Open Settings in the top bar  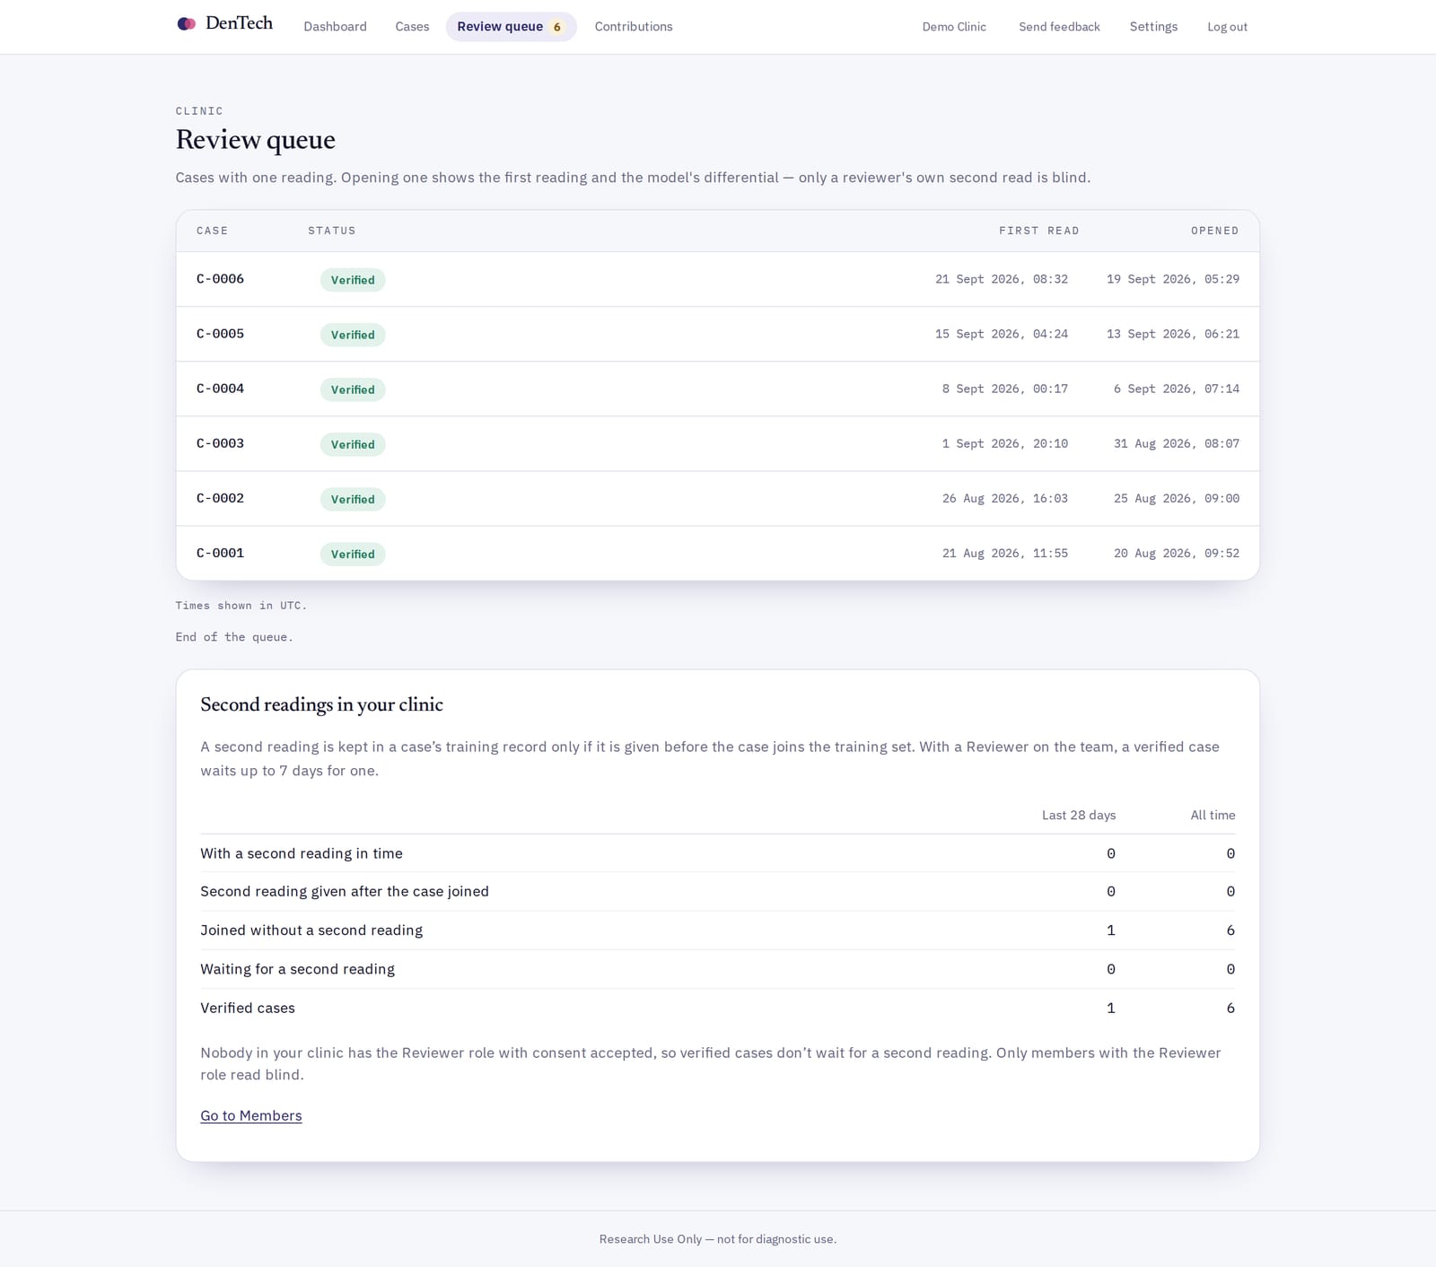[x=1153, y=27]
